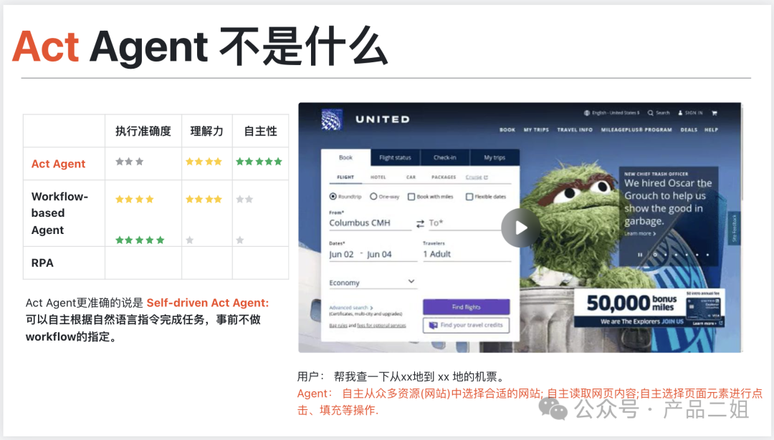Viewport: 774px width, 440px height.
Task: Click JOIN US on bonus miles banner
Action: 672,322
